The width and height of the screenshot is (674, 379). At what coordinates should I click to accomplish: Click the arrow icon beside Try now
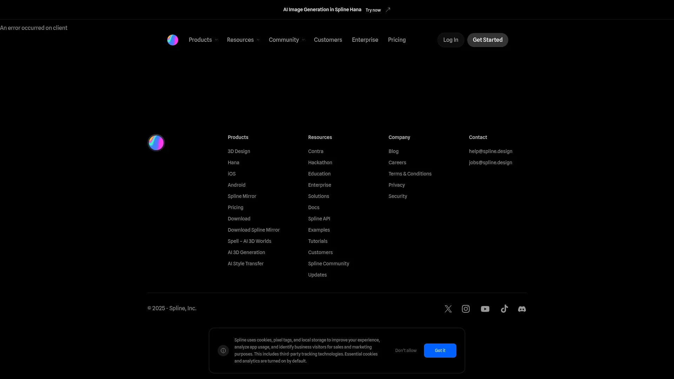[x=388, y=10]
